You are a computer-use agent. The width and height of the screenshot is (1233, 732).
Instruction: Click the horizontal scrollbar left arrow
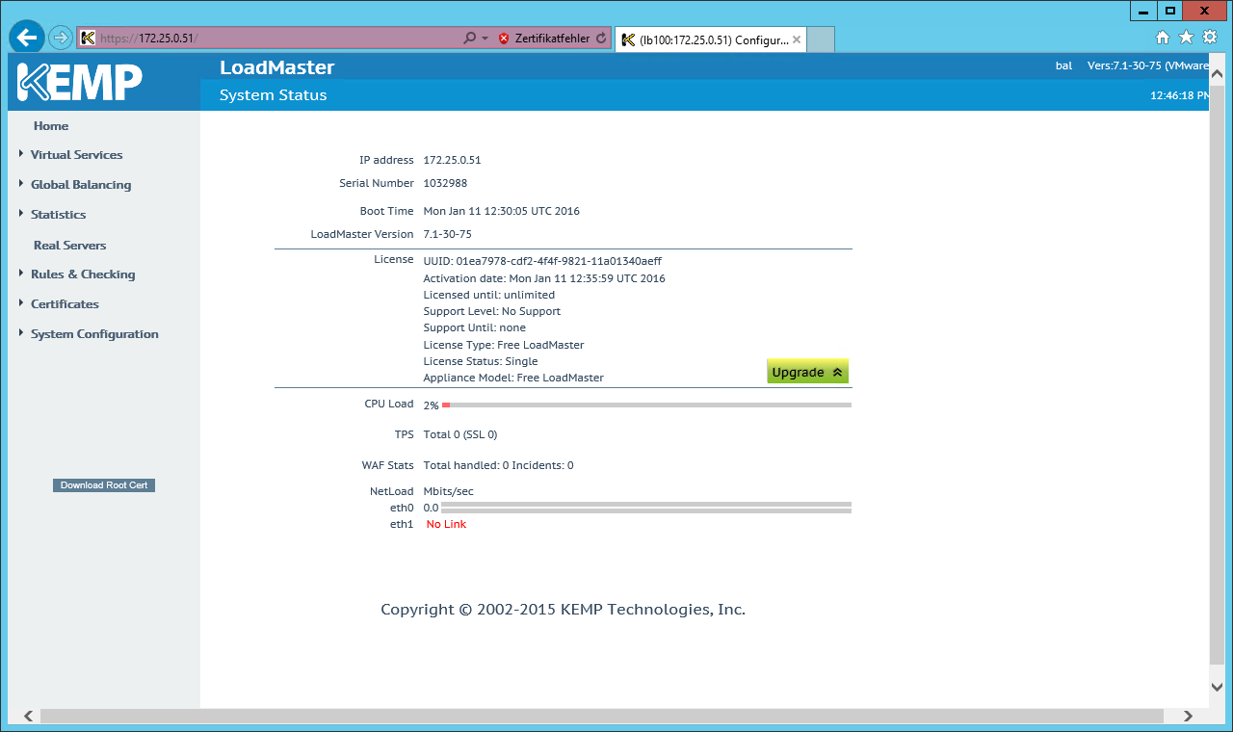click(x=28, y=716)
